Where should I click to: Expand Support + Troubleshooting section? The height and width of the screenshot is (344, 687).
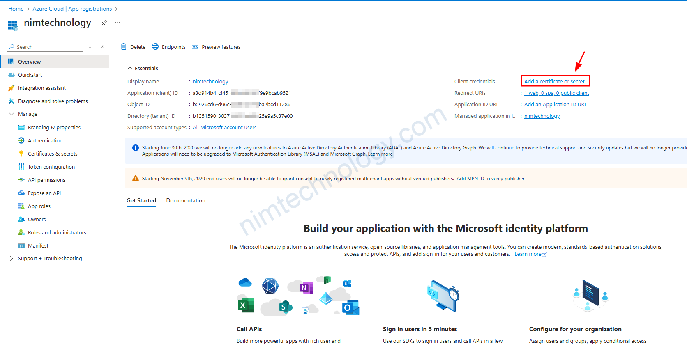pos(12,258)
